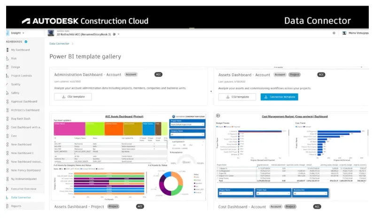Click the Cost sidebar icon

8,136
